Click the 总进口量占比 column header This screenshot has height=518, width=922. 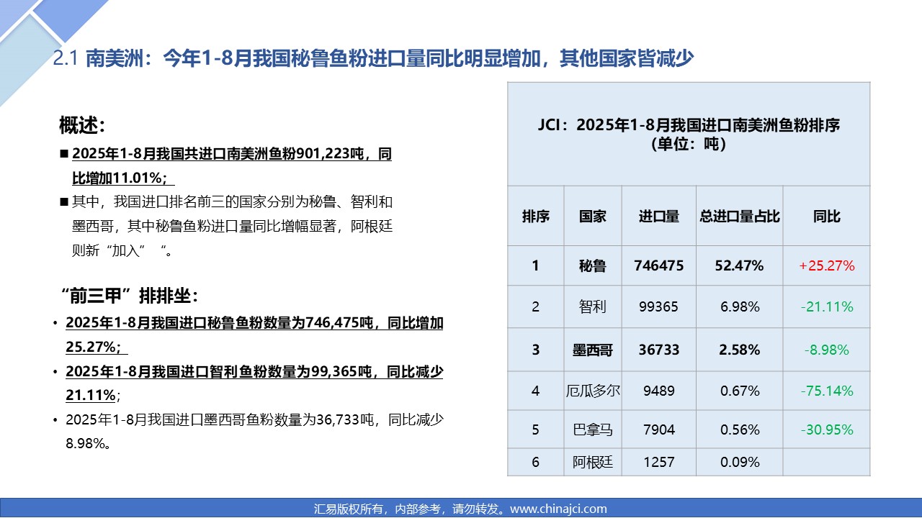tap(739, 217)
